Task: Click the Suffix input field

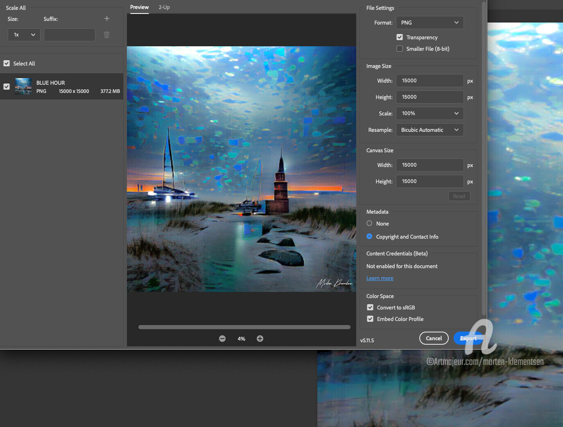Action: point(70,35)
